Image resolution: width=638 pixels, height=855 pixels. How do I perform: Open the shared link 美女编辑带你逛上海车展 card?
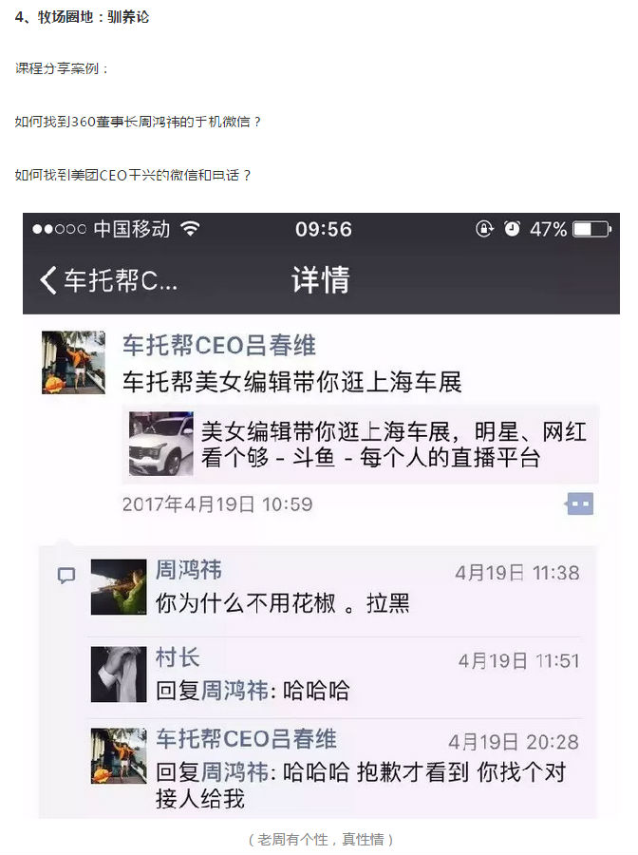pyautogui.click(x=361, y=444)
